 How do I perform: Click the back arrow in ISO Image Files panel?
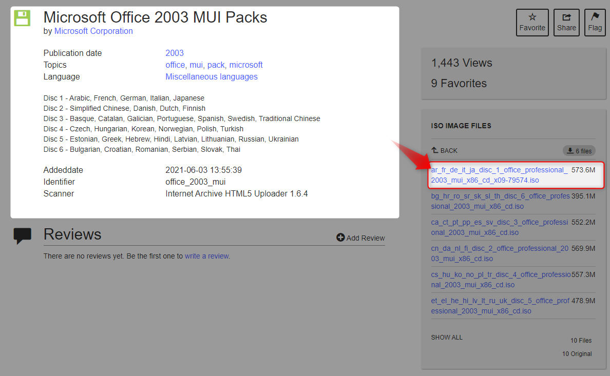(435, 150)
